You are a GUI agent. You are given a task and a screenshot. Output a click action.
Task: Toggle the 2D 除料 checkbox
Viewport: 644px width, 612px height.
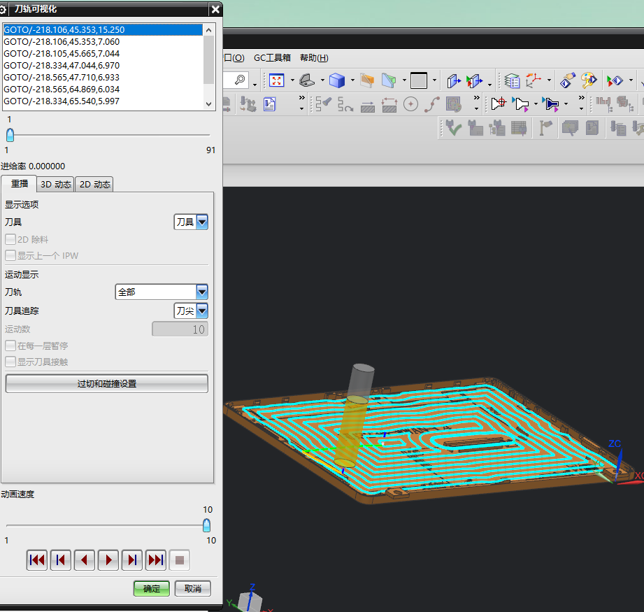pos(10,239)
